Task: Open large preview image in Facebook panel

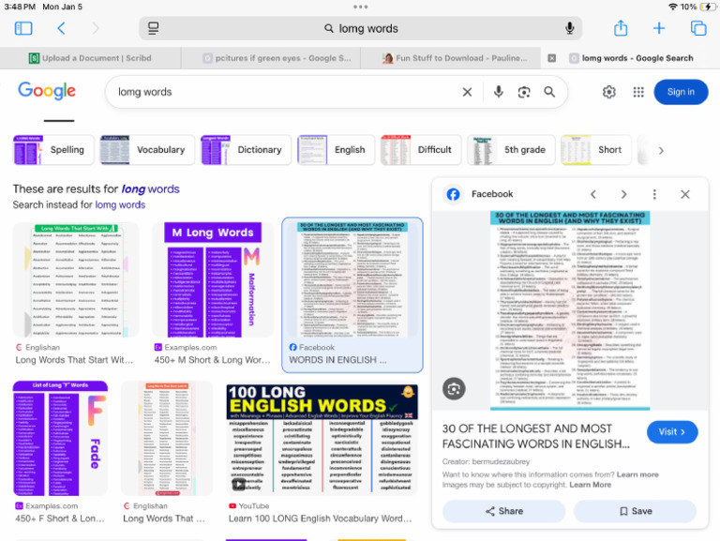Action: 570,310
